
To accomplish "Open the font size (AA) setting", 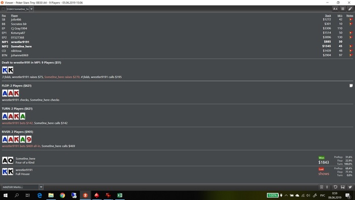I will pyautogui.click(x=335, y=9).
